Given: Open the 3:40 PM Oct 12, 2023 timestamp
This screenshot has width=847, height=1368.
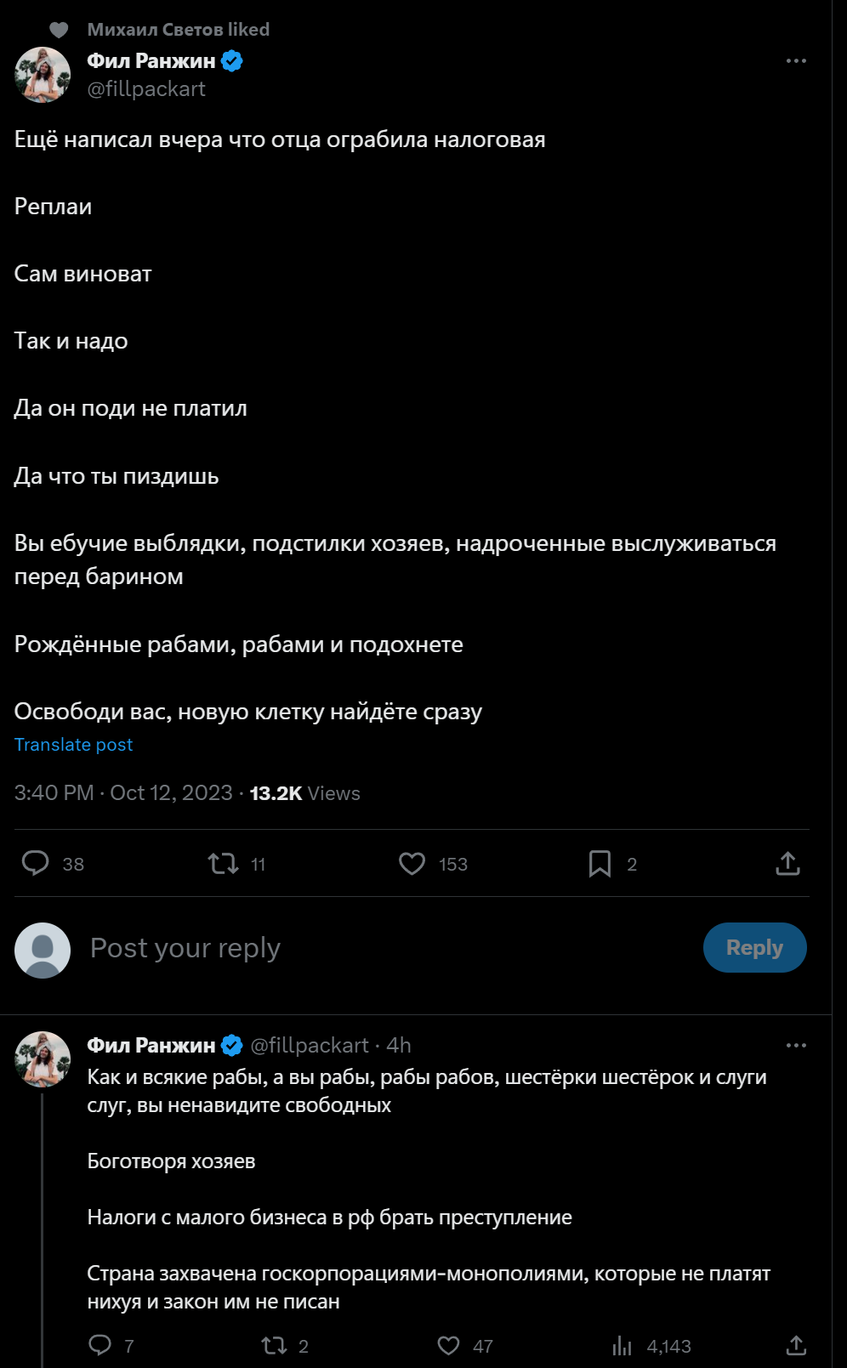Looking at the screenshot, I should [123, 793].
